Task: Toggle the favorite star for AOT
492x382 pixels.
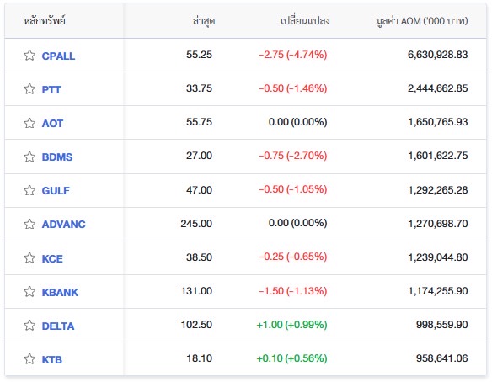Action: (29, 123)
